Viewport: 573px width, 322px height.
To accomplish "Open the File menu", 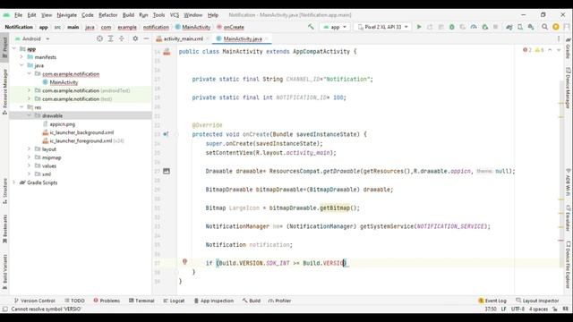I will (x=18, y=15).
